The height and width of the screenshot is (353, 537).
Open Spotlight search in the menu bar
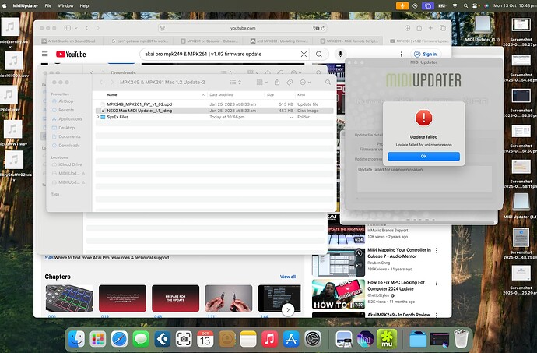(x=465, y=5)
